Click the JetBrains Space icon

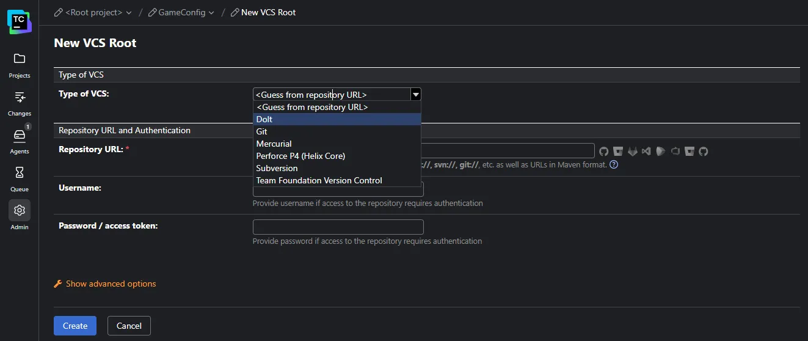tap(660, 152)
